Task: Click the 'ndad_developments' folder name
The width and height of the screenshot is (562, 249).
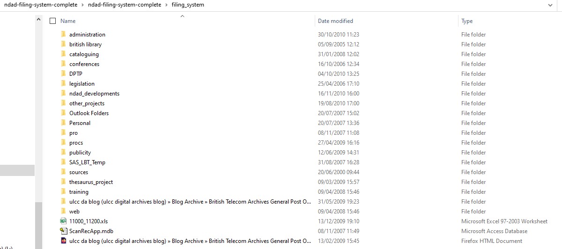Action: point(94,93)
